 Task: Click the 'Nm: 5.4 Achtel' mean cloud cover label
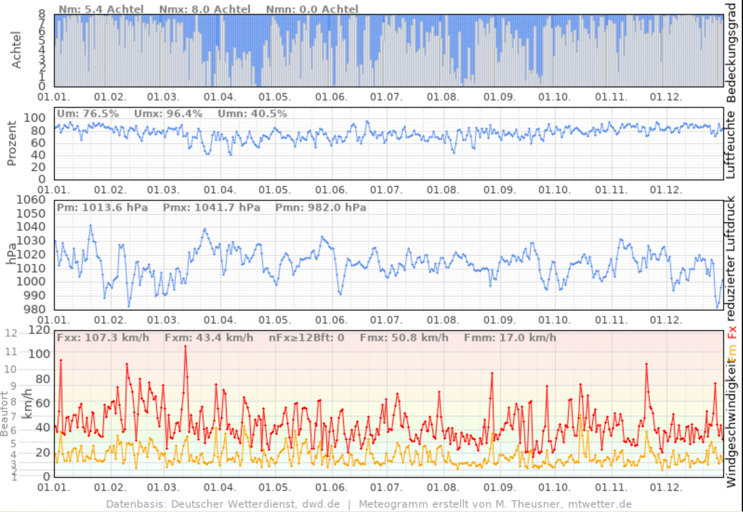(x=101, y=9)
